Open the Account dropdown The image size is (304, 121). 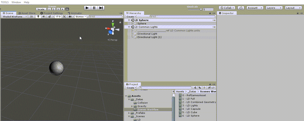pyautogui.click(x=255, y=8)
